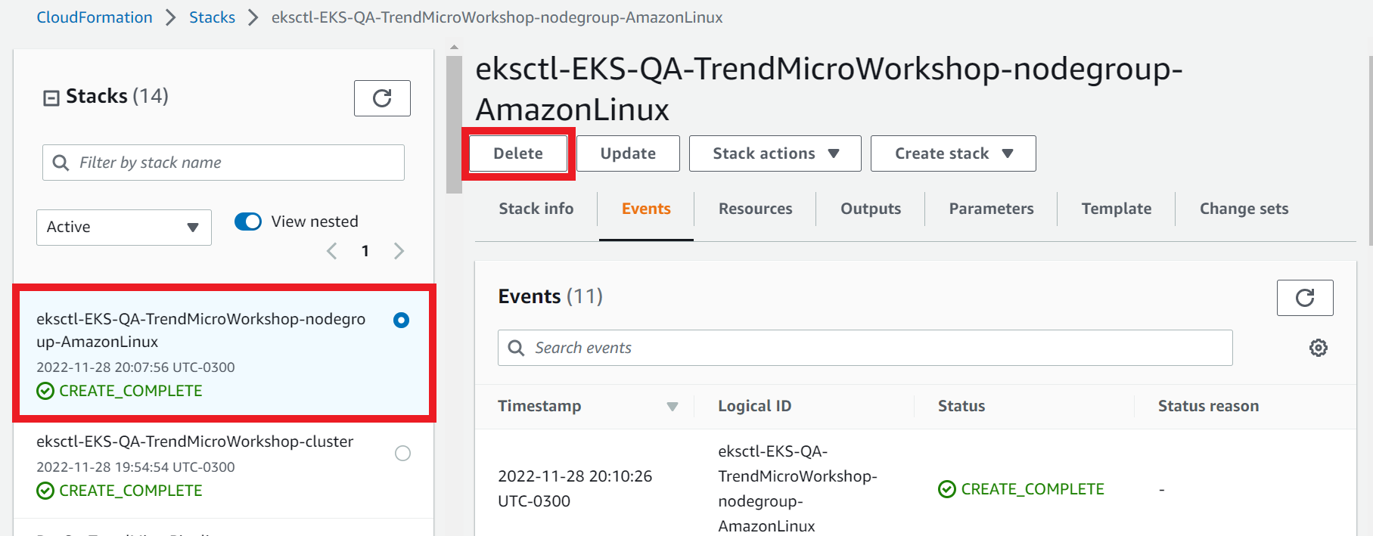Expand the Create stack dropdown
Viewport: 1373px width, 536px height.
click(953, 153)
